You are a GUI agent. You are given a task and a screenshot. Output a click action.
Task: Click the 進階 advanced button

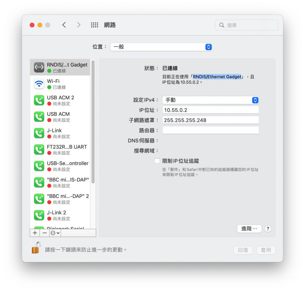tap(249, 228)
